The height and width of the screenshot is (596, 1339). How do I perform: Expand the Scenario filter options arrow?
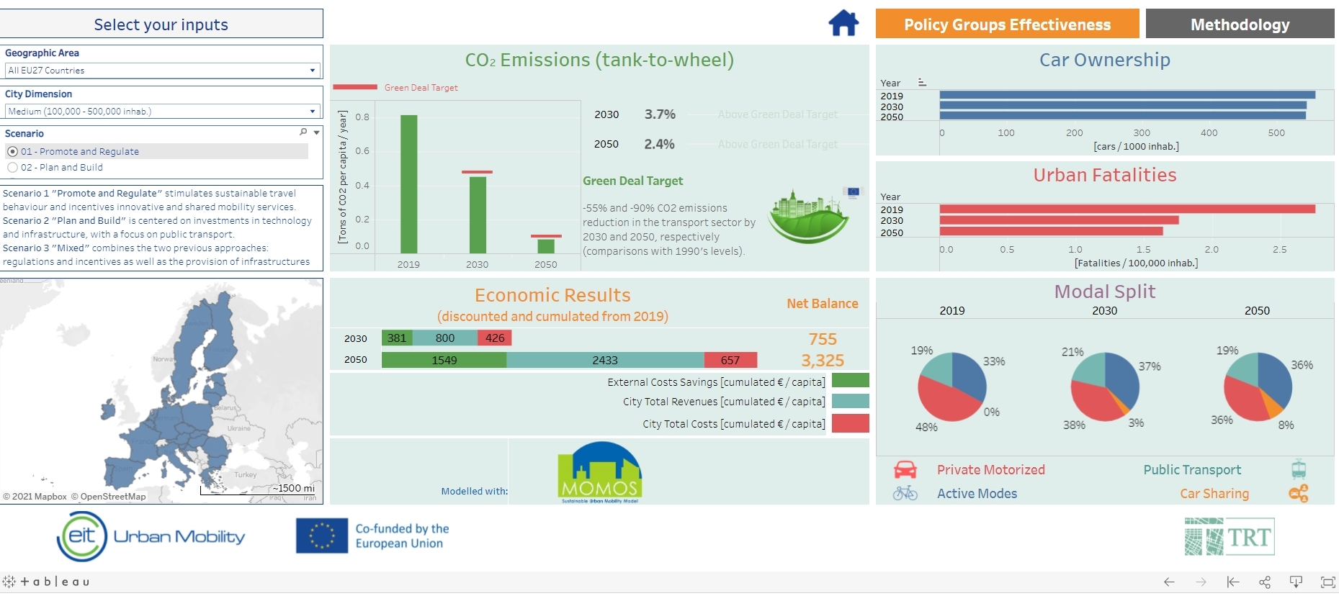pos(317,132)
